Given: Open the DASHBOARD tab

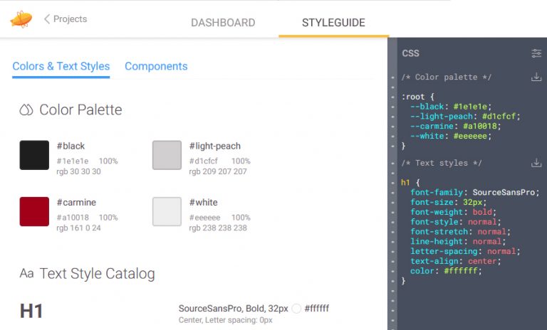Looking at the screenshot, I should click(223, 23).
